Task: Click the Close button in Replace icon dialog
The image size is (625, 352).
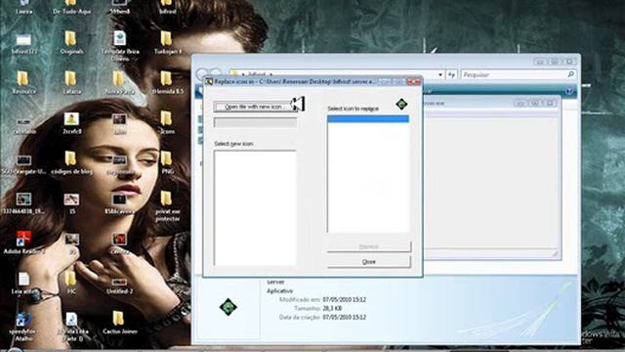Action: (369, 261)
